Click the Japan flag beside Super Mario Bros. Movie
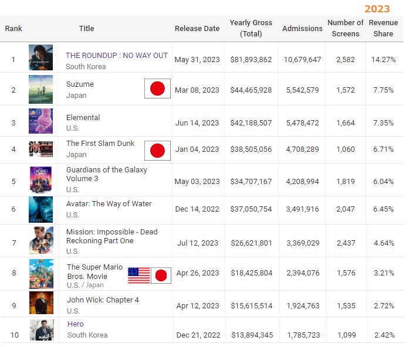Image resolution: width=409 pixels, height=347 pixels. tap(161, 275)
